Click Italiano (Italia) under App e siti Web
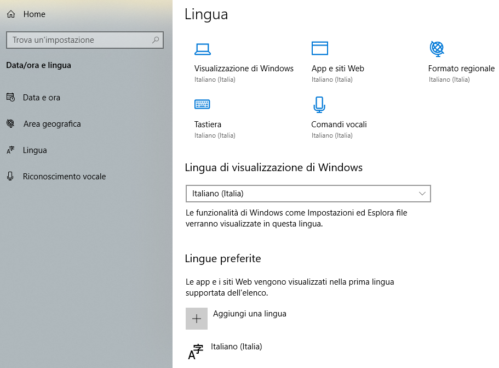Screen dimensions: 499x368 (332, 80)
